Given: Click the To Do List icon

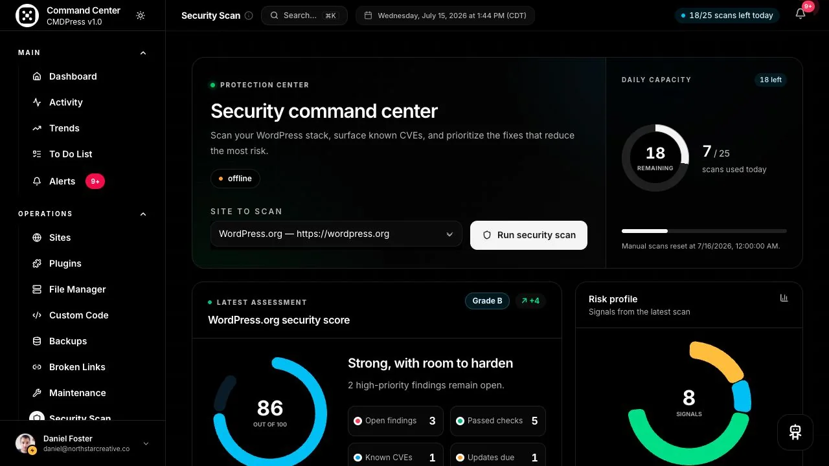Looking at the screenshot, I should pyautogui.click(x=37, y=154).
